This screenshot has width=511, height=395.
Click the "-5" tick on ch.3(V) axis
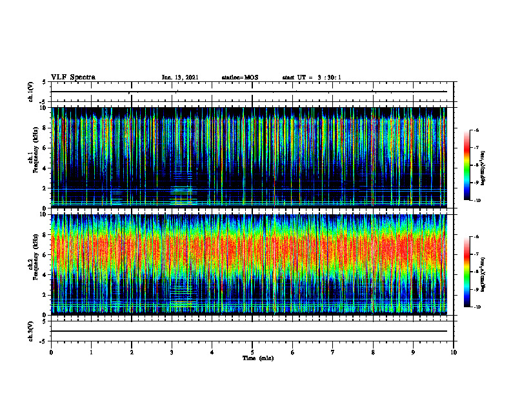tap(44, 341)
